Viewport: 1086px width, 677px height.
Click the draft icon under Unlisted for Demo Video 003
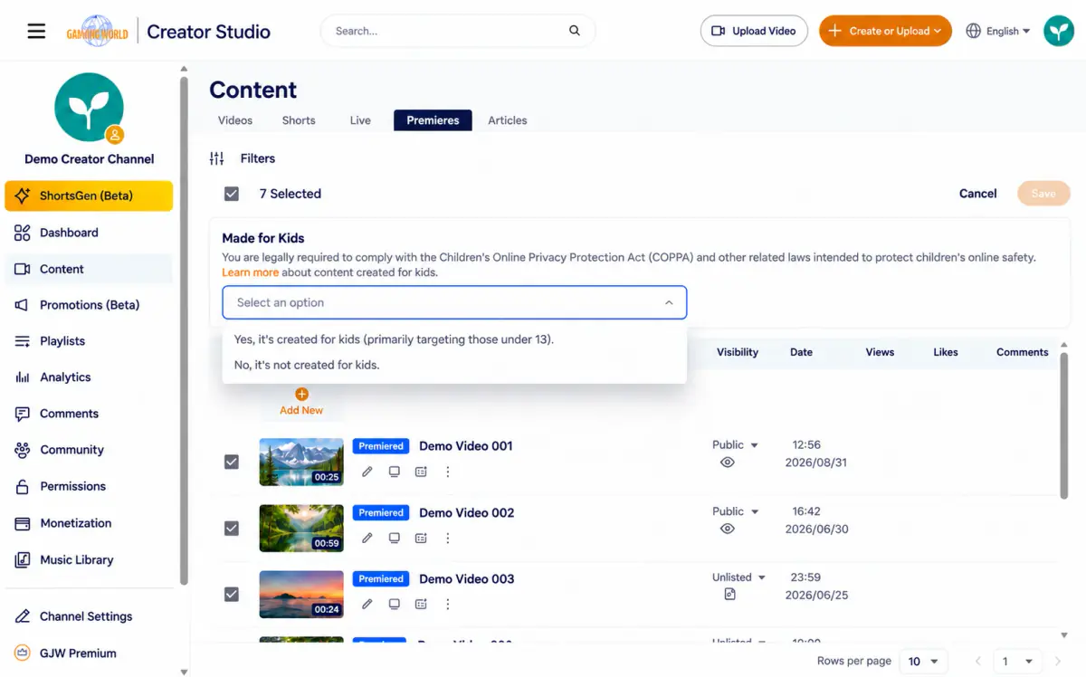(x=729, y=594)
